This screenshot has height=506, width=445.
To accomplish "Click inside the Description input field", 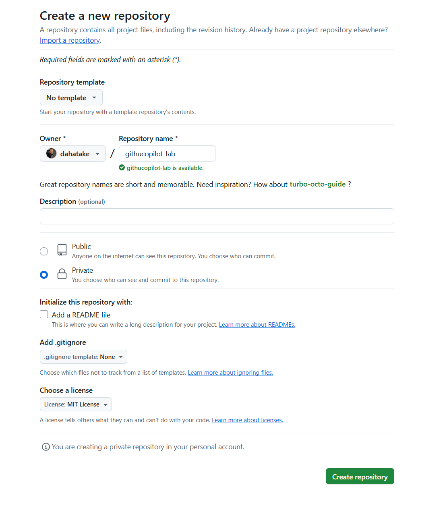I will [x=217, y=216].
